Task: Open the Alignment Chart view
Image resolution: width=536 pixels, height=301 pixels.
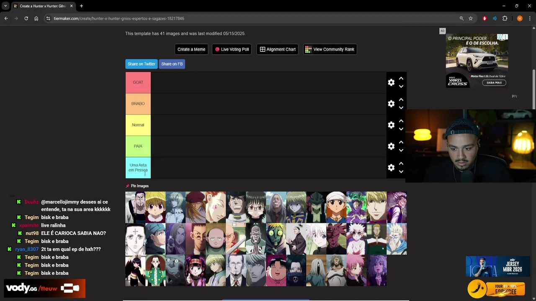Action: point(278,49)
